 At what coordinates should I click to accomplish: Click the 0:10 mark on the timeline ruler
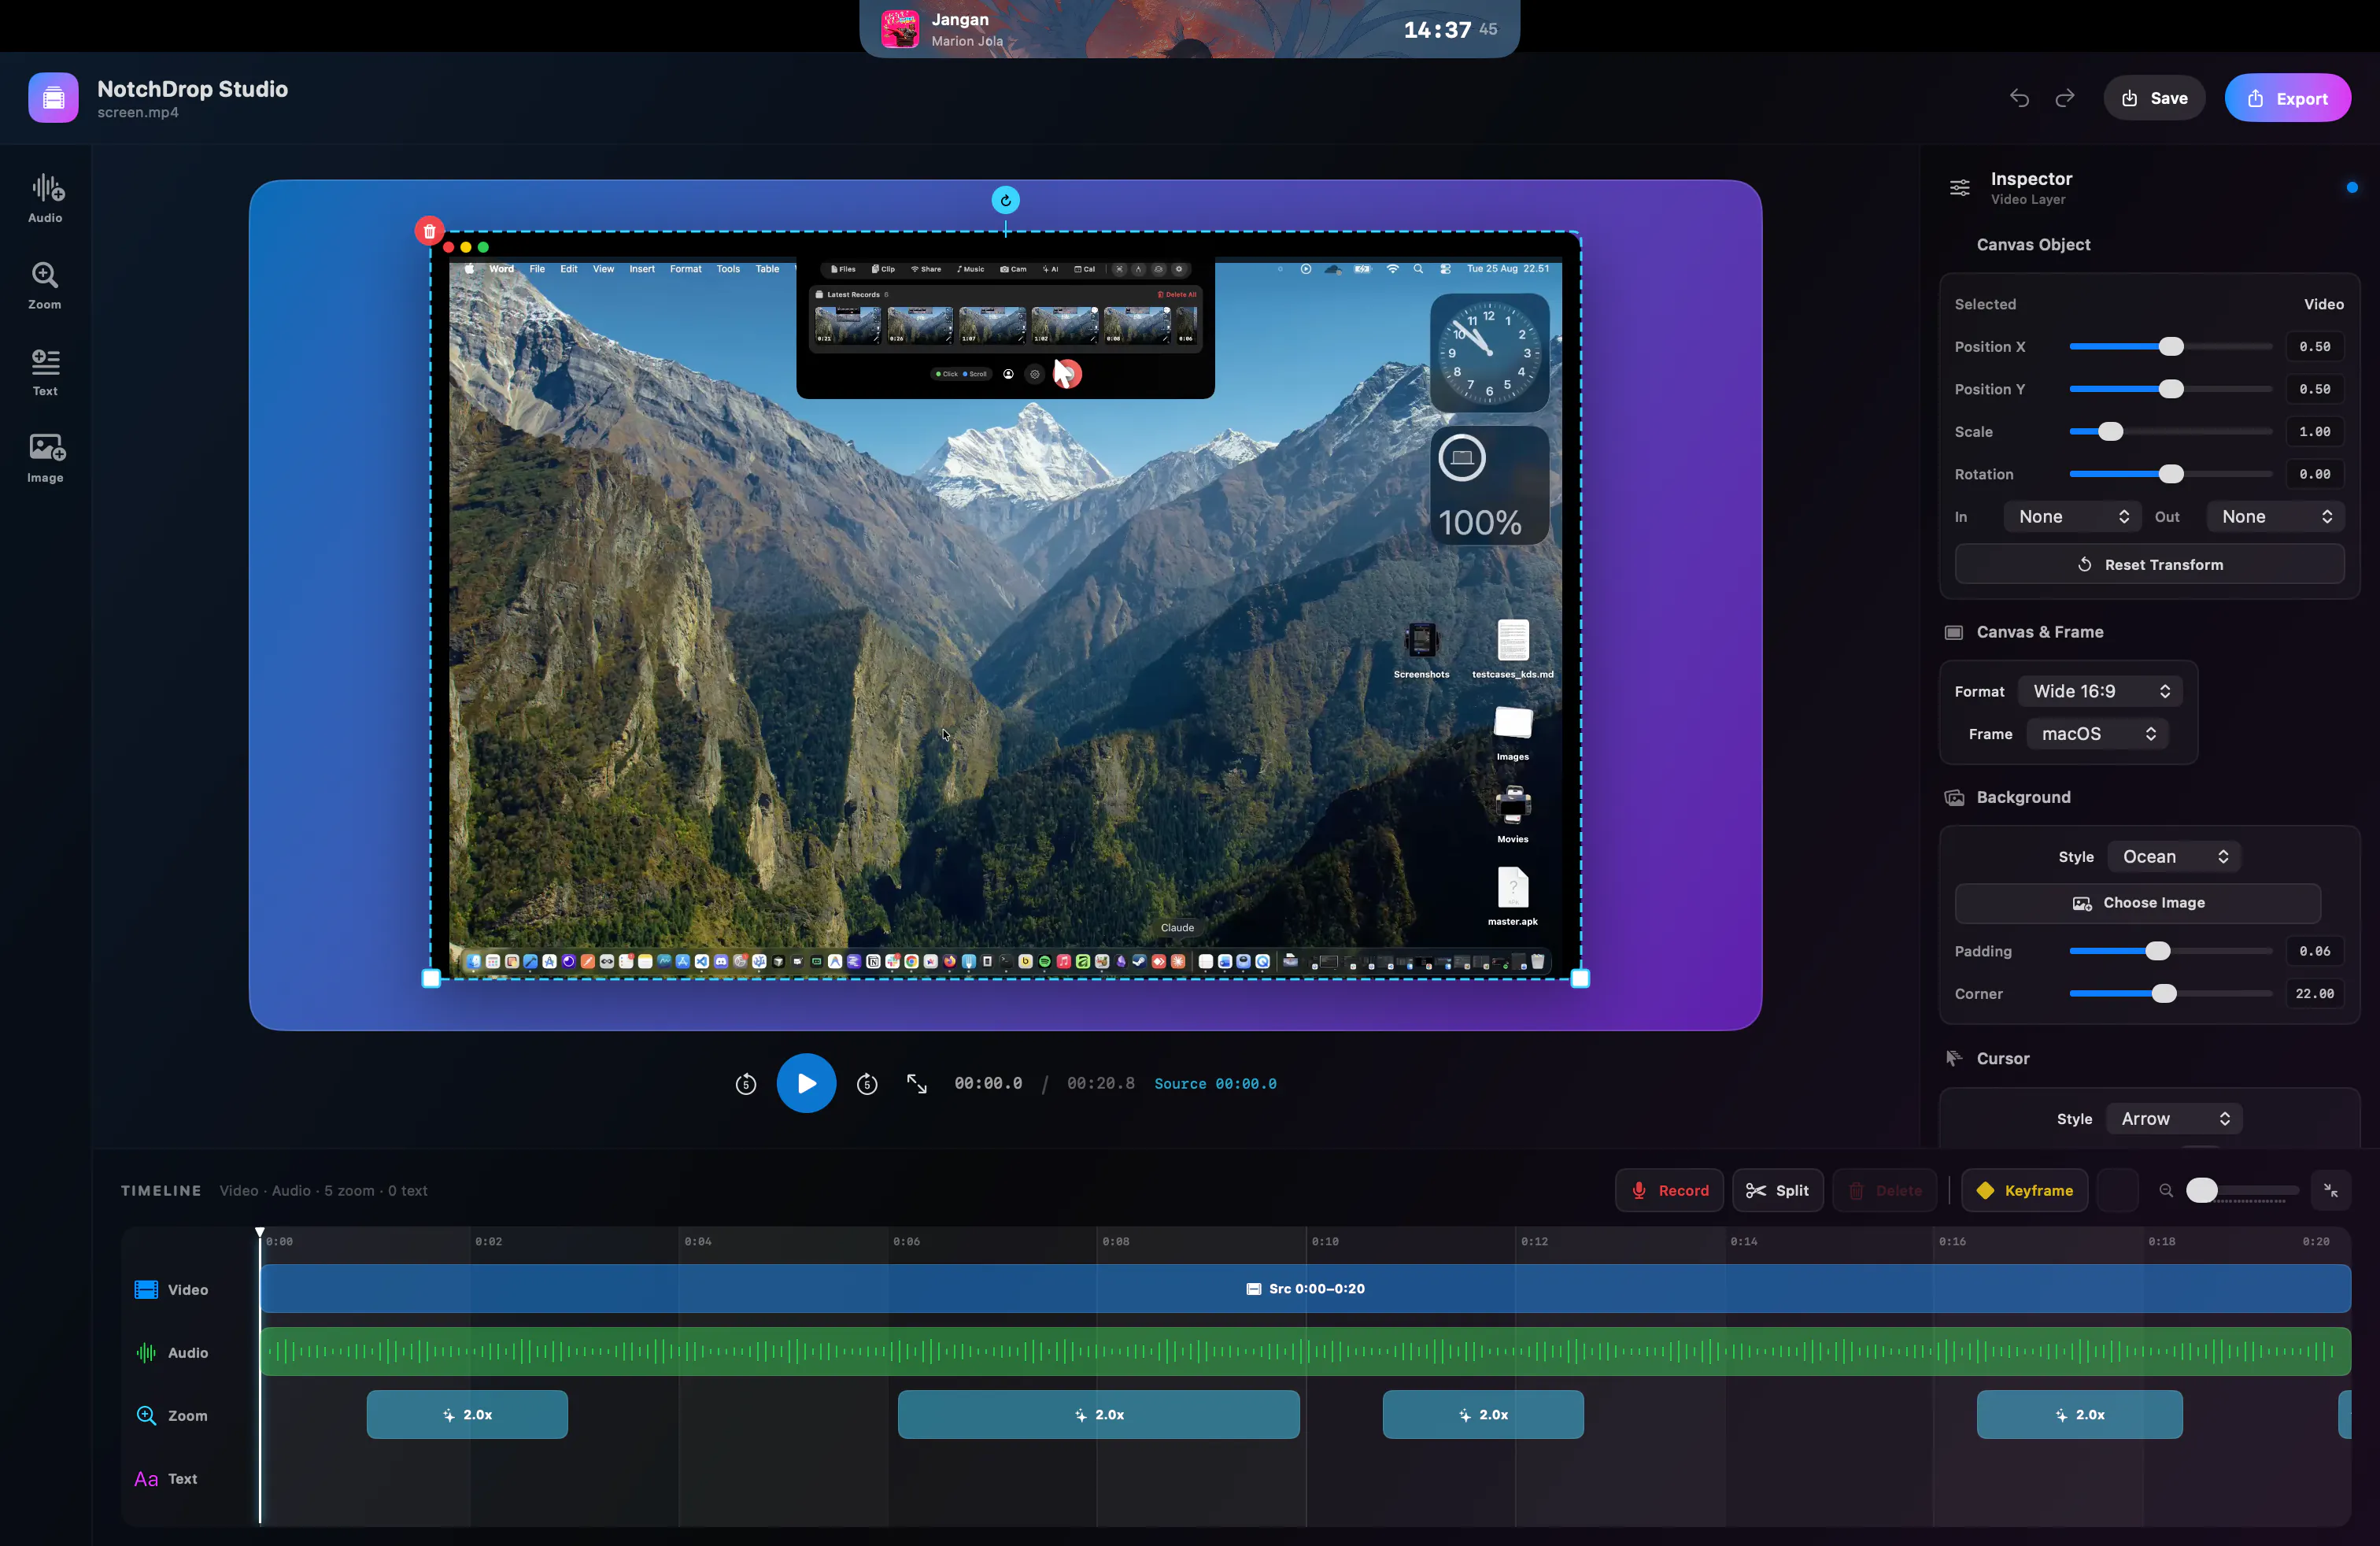coord(1325,1241)
